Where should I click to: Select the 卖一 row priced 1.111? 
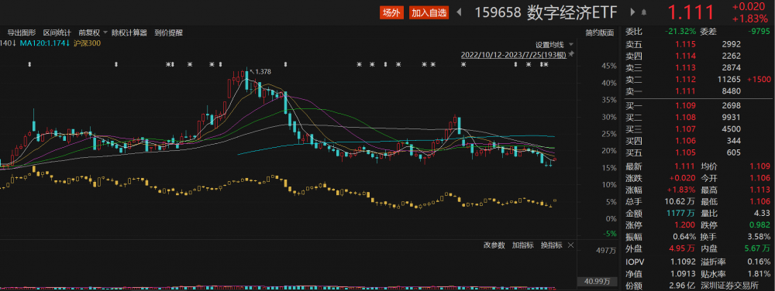(x=697, y=91)
